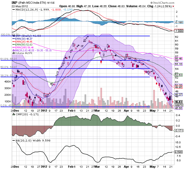Click the 0.0%: 45.86 Fibonacci label
Viewport: 185px width, 169px height.
(8, 105)
